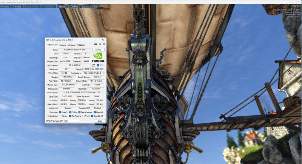Toggle the CUDA checkbox
Viewport: 302px width, 164px height.
pos(70,112)
